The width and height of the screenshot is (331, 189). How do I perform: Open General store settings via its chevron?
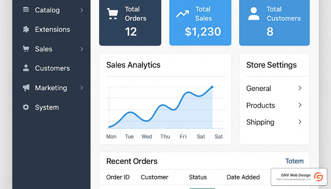(300, 88)
